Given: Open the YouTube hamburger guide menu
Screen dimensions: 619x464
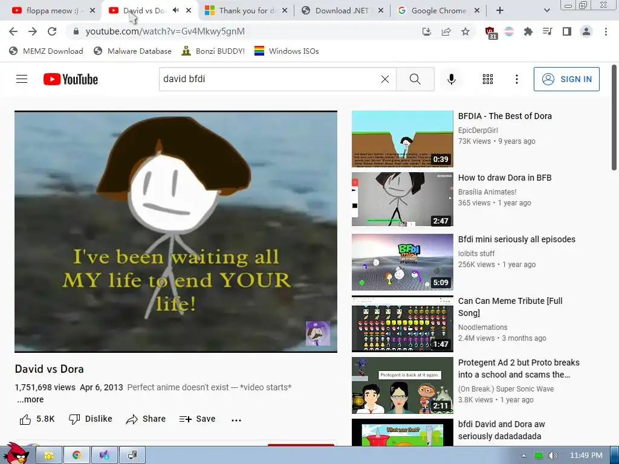Looking at the screenshot, I should point(22,79).
